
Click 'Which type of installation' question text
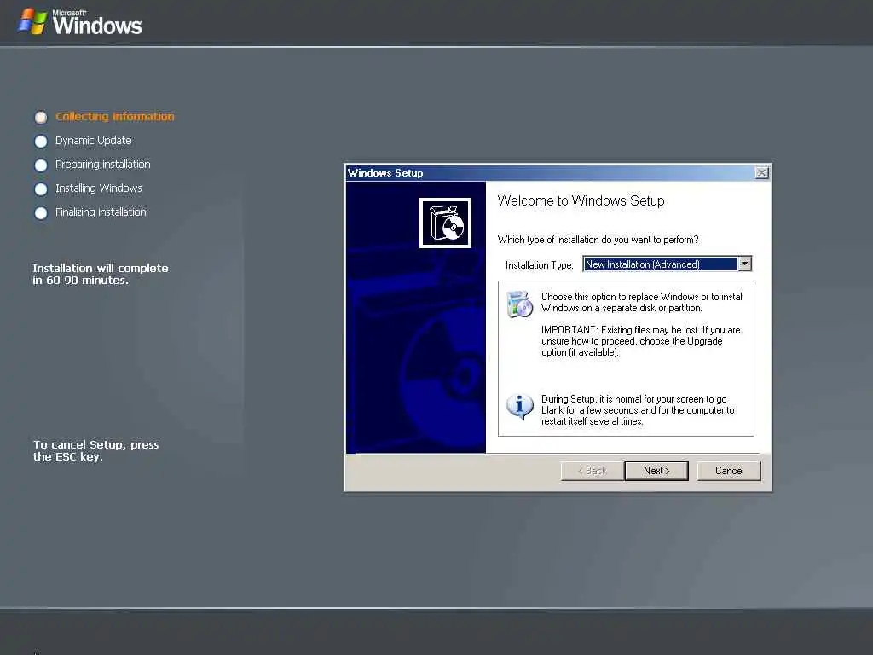(598, 240)
